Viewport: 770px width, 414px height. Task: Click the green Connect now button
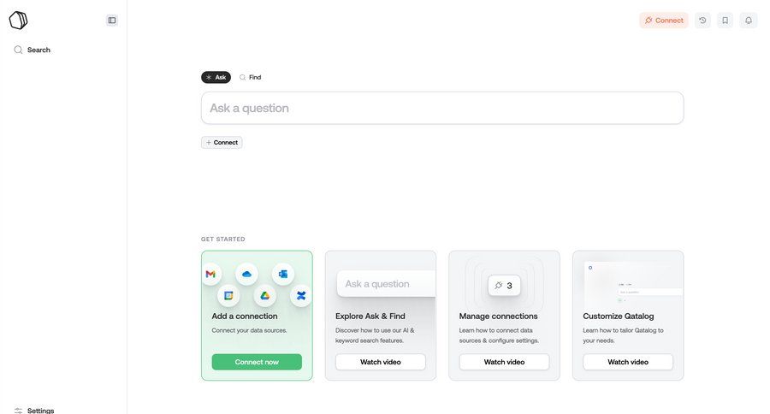257,362
